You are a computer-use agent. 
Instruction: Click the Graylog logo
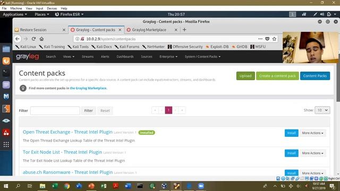pyautogui.click(x=28, y=57)
